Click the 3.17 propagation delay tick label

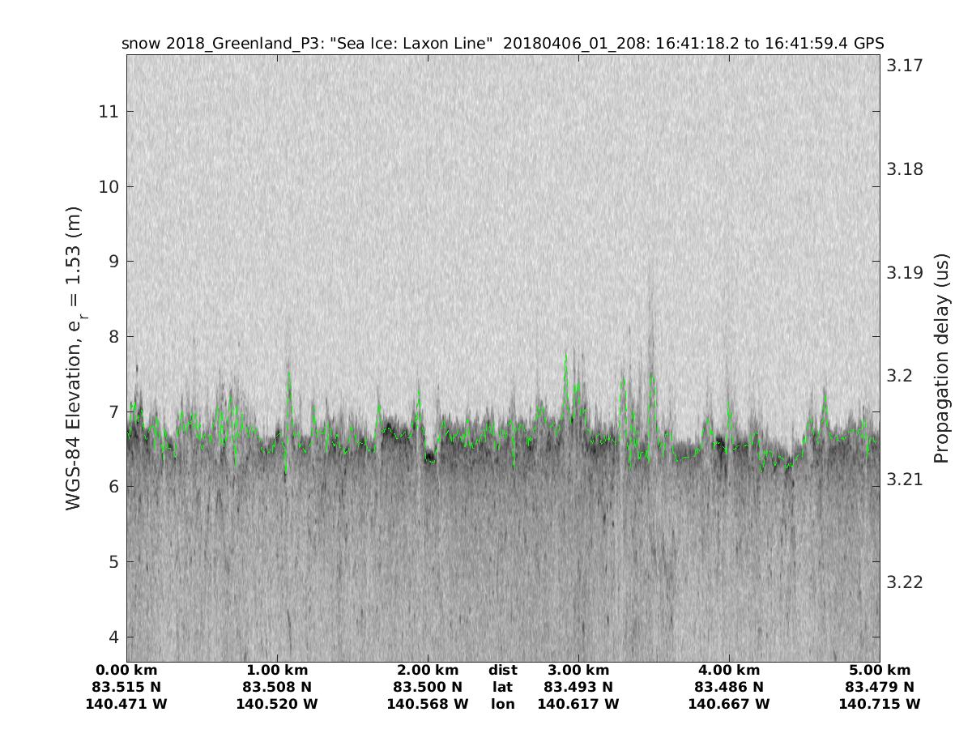905,66
